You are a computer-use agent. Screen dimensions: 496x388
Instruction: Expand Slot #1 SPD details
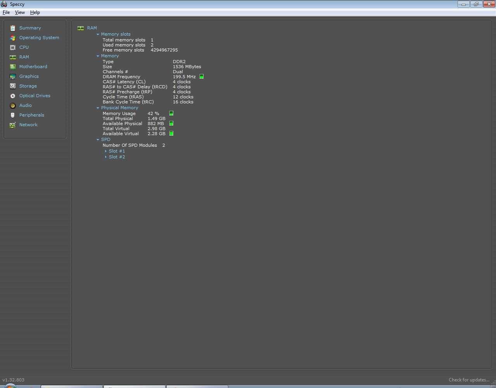pyautogui.click(x=106, y=151)
